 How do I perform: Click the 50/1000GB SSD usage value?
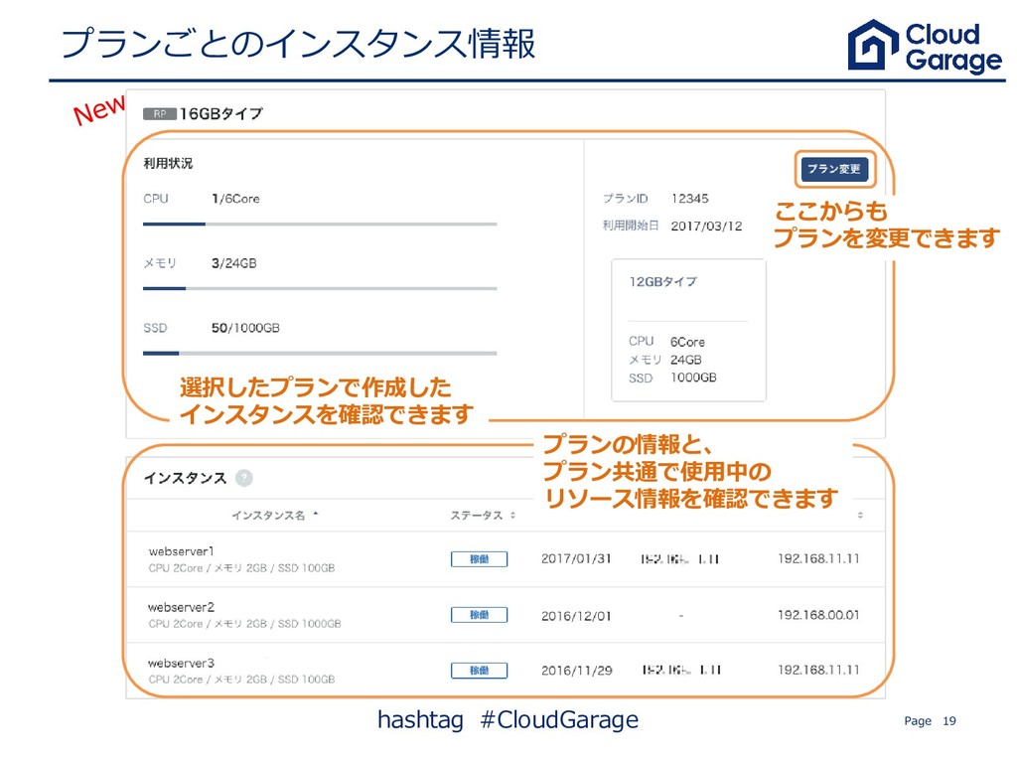tap(245, 328)
